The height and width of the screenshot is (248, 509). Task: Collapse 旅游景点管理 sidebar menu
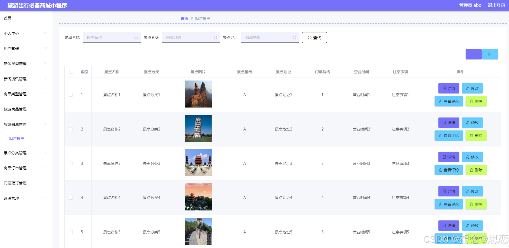[26, 124]
